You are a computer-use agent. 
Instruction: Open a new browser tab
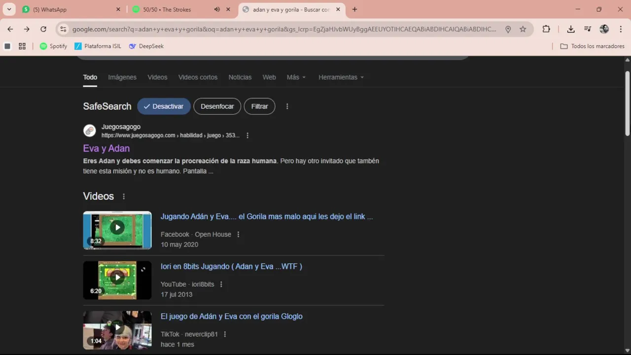[x=354, y=9]
